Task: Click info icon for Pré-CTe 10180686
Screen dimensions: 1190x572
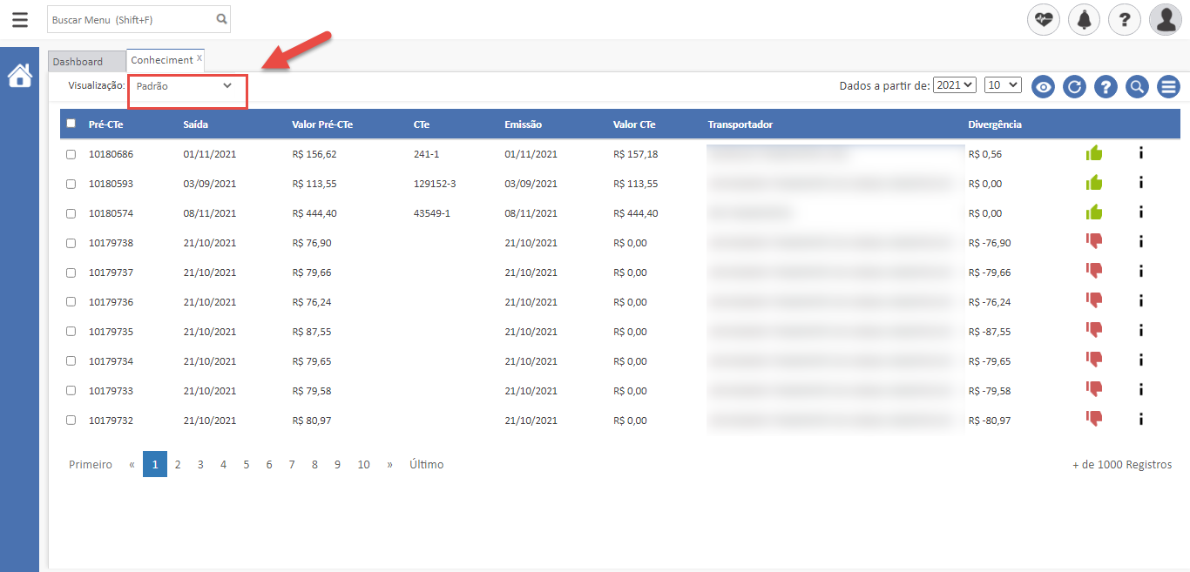Action: pyautogui.click(x=1140, y=153)
